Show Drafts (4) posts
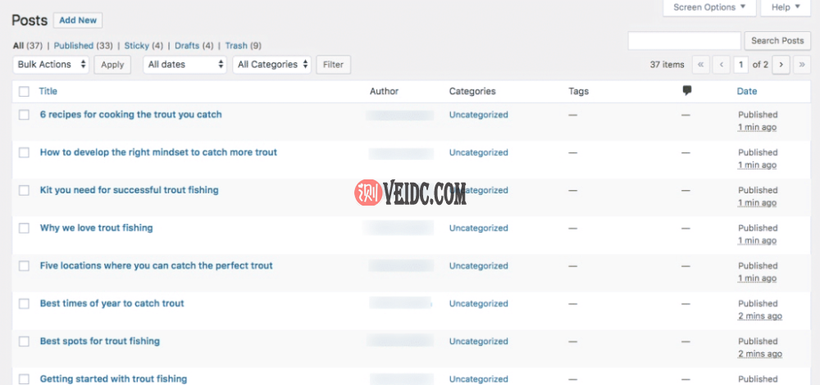 pyautogui.click(x=194, y=46)
